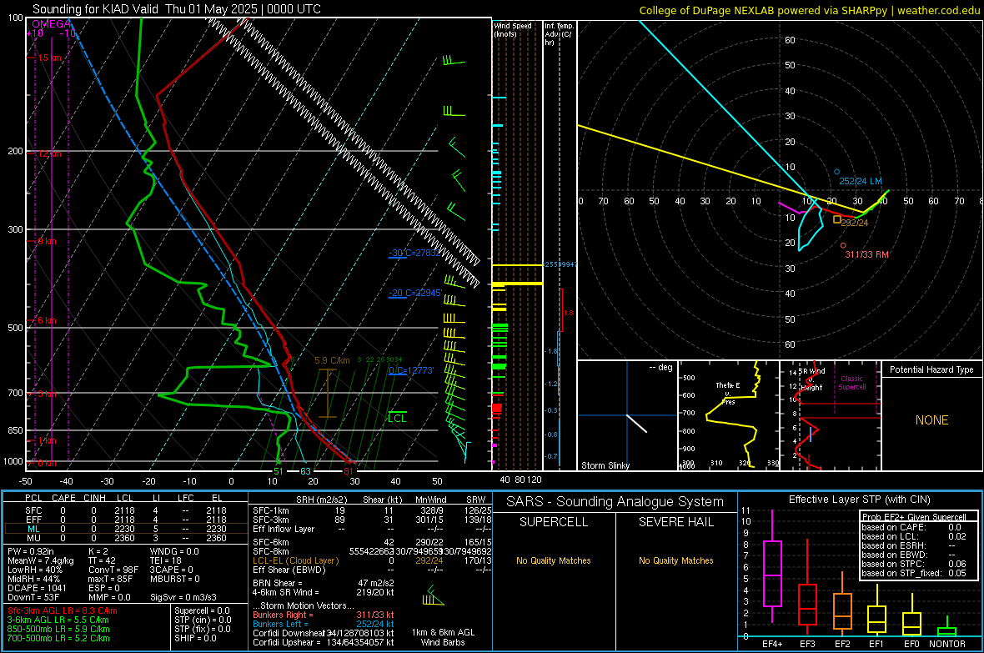This screenshot has width=984, height=653.
Task: Select the EFF parcel row
Action: pyautogui.click(x=126, y=520)
